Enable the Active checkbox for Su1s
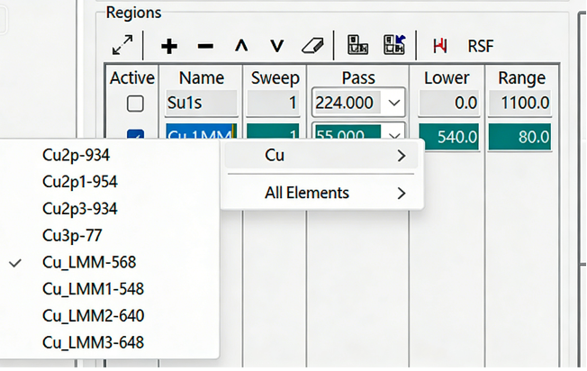This screenshot has width=587, height=371. [x=135, y=104]
